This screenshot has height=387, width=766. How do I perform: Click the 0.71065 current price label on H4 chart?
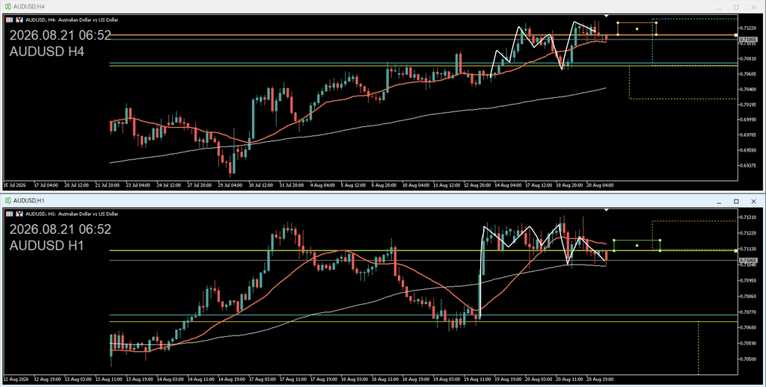tap(748, 40)
